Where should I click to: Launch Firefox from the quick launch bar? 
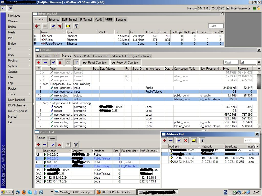pyautogui.click(x=24, y=192)
